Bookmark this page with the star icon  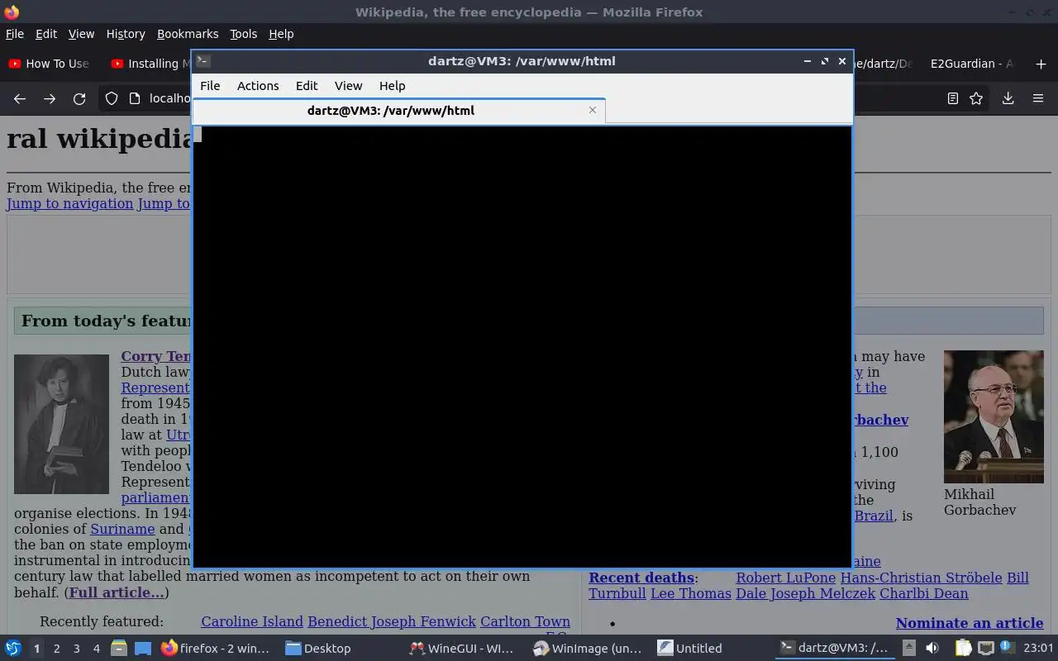[x=976, y=98]
